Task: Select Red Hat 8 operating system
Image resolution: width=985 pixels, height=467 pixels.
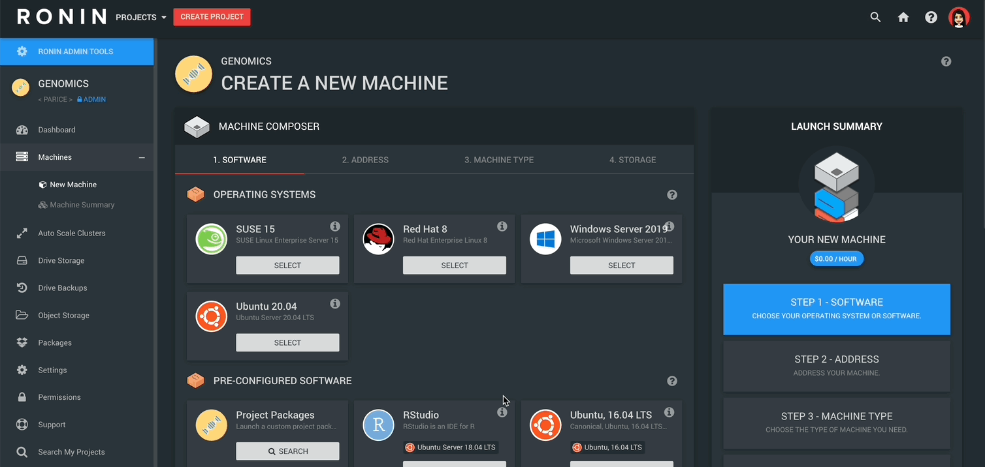Action: click(455, 265)
